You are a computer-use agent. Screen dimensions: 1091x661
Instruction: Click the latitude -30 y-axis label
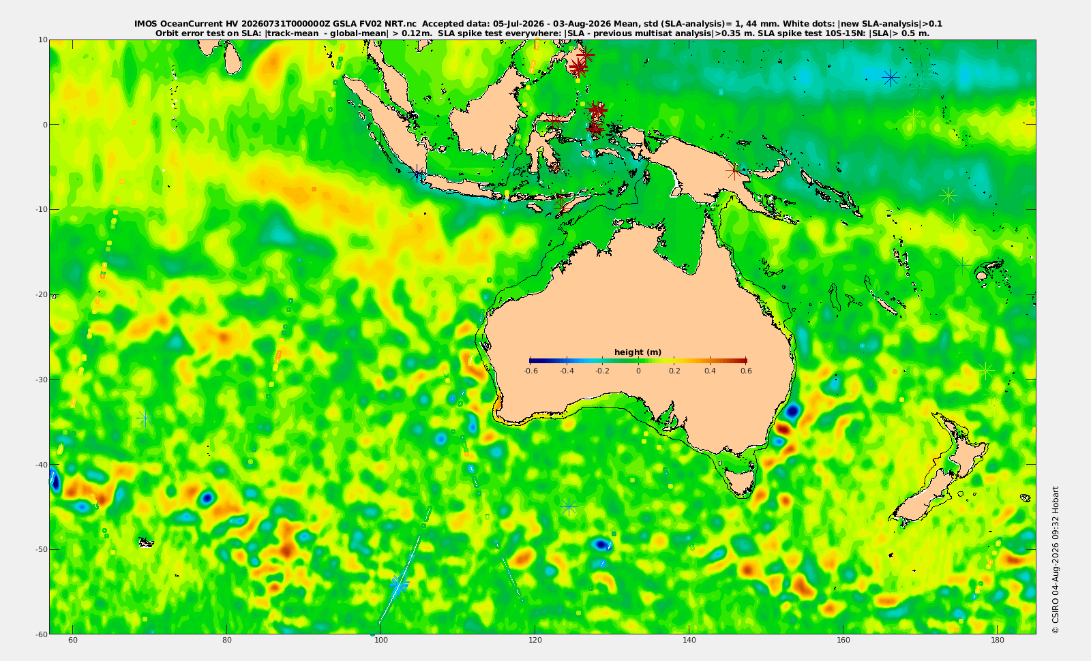[x=42, y=380]
